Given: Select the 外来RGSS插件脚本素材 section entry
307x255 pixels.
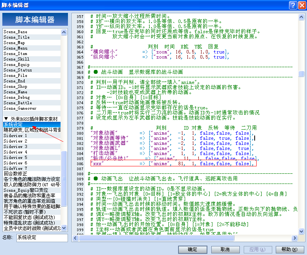Looking at the screenshot, I should (32, 119).
